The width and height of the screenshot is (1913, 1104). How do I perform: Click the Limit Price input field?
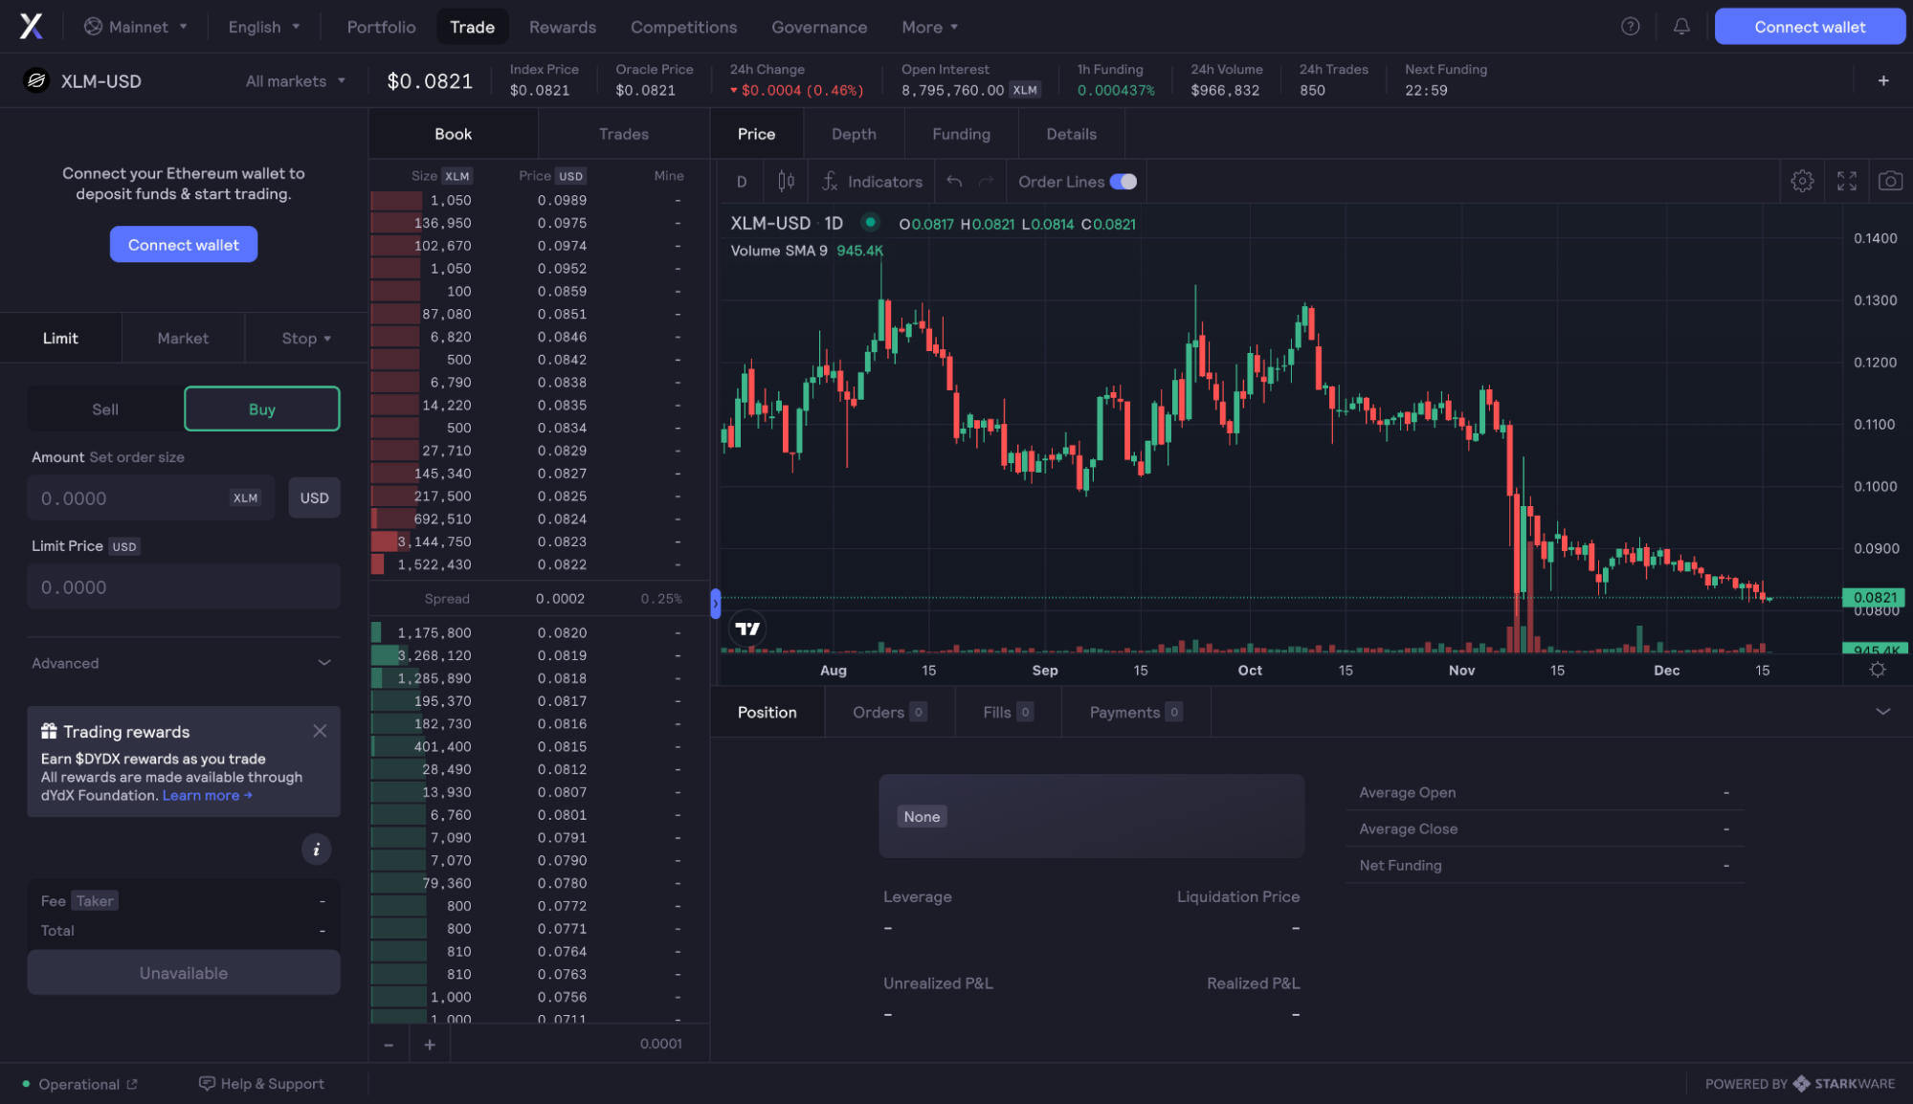pyautogui.click(x=183, y=587)
